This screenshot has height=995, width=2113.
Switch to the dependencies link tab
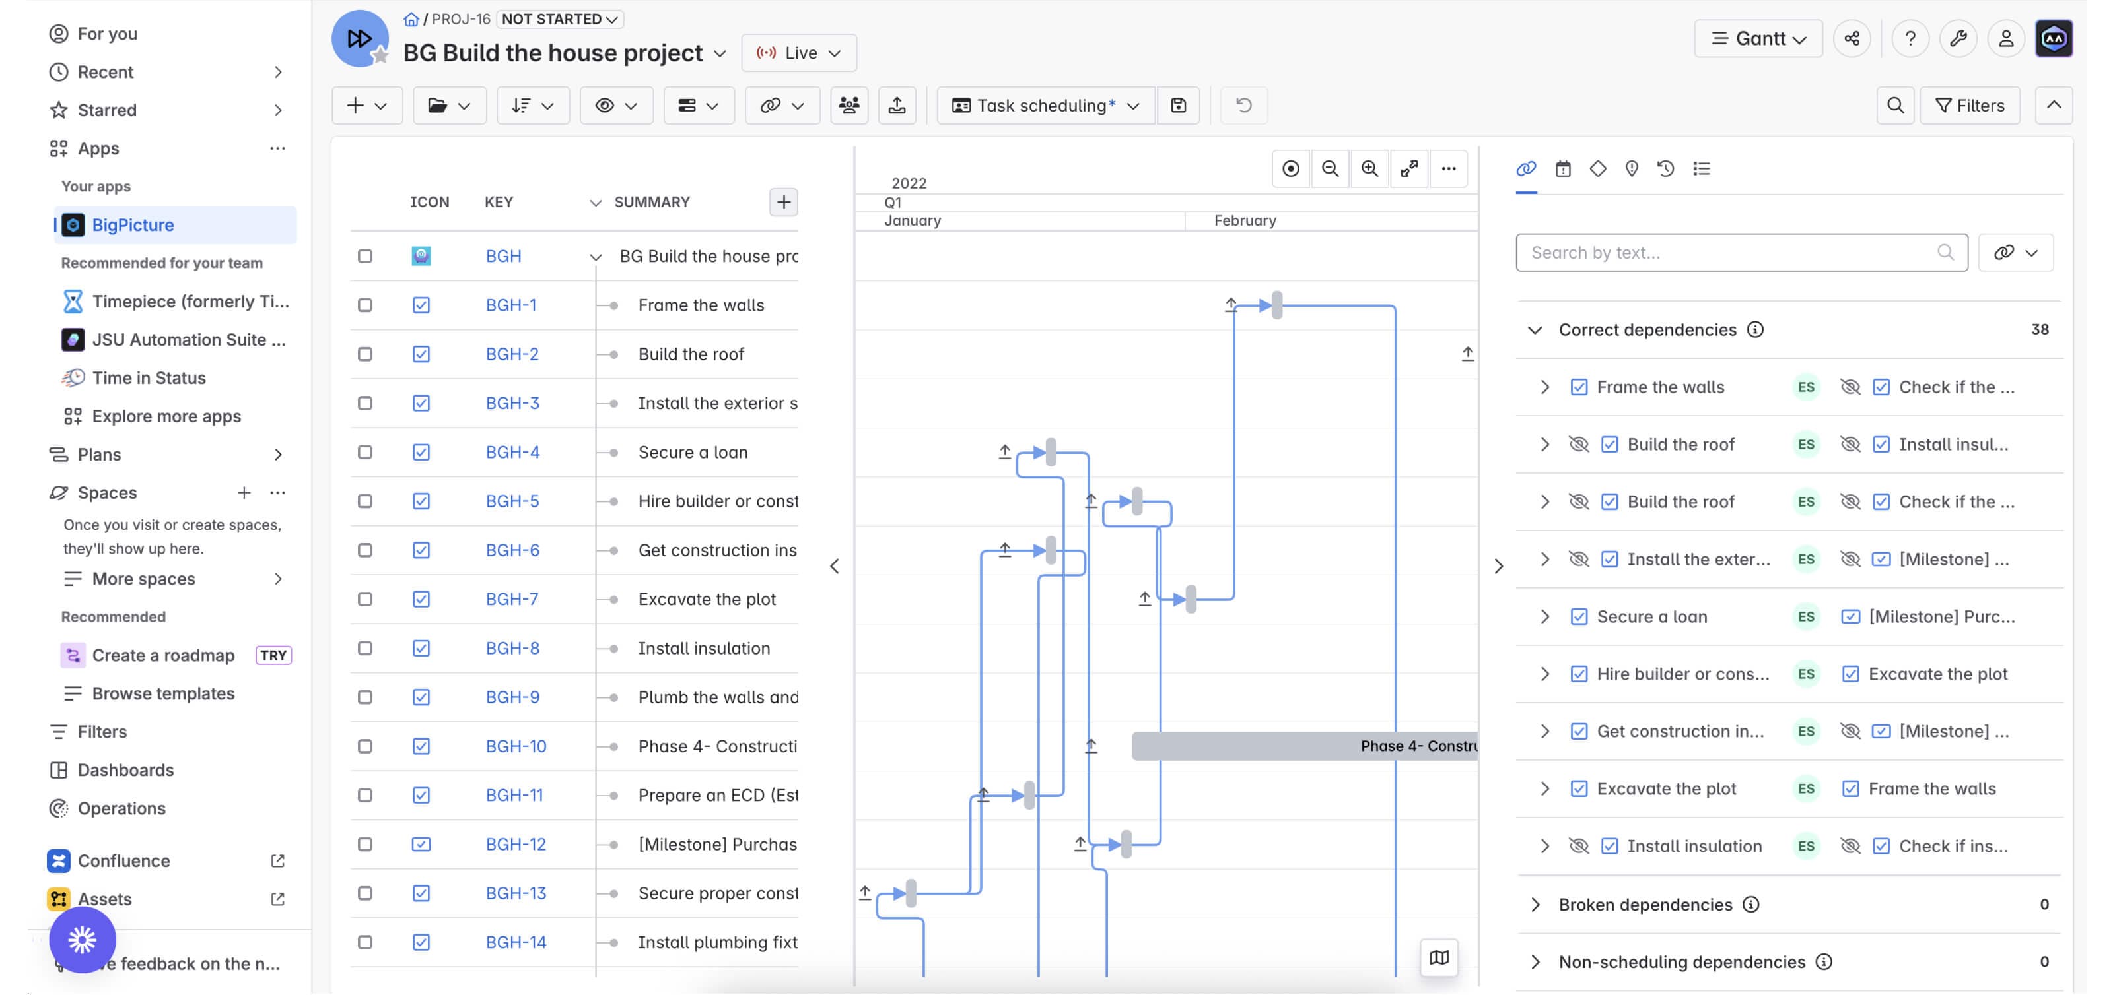[x=1526, y=169]
